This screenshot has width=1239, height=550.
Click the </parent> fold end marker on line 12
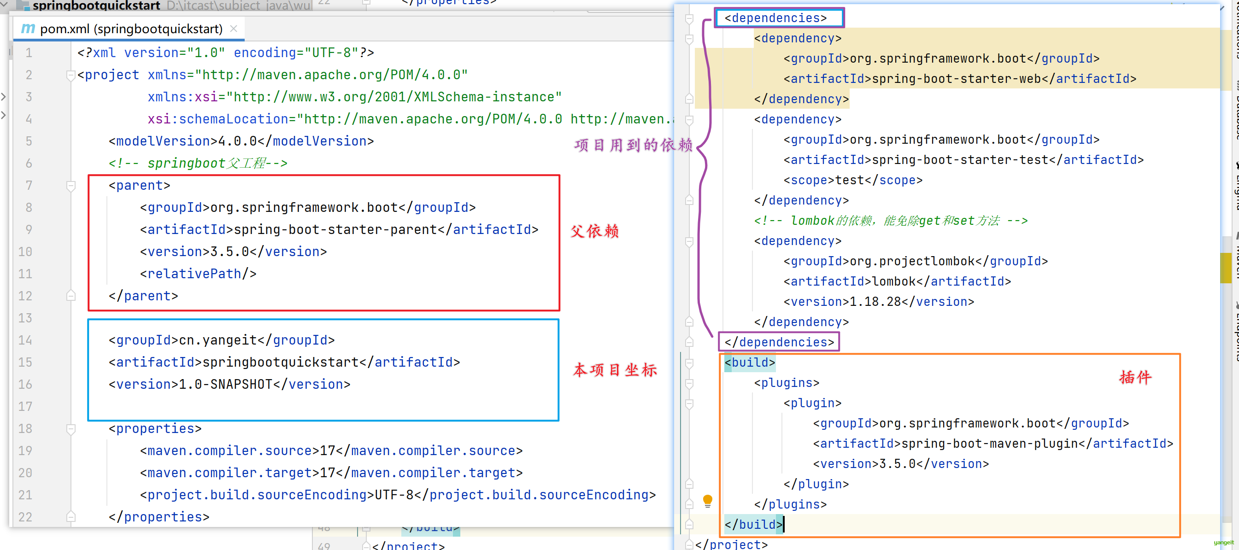click(70, 296)
